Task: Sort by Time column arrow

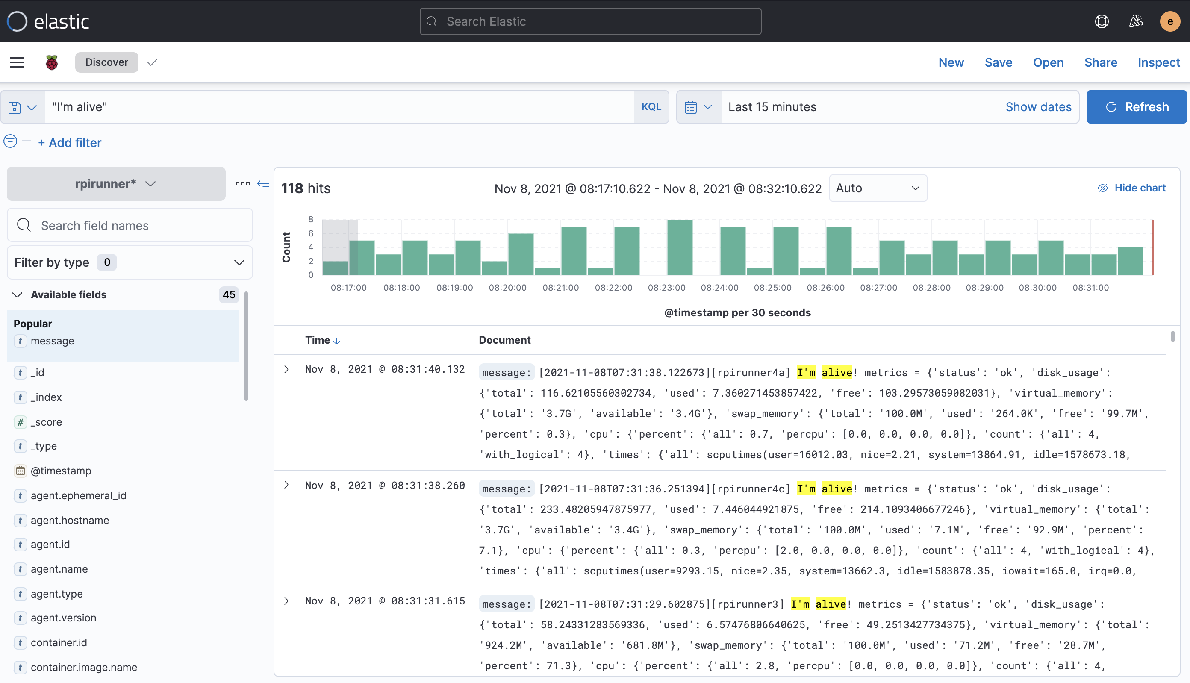Action: (x=336, y=341)
